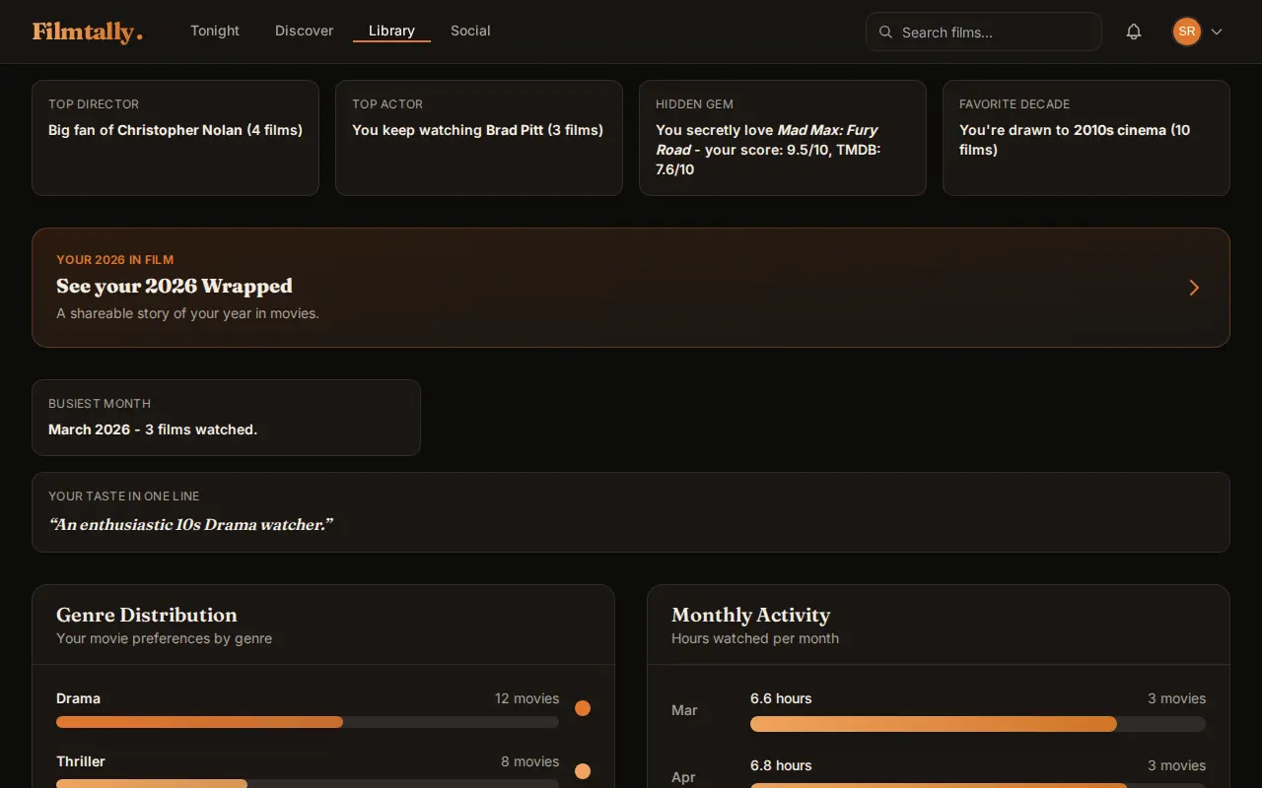Open the "See your 2026 Wrapped" heading link
The width and height of the screenshot is (1262, 788).
pyautogui.click(x=175, y=286)
